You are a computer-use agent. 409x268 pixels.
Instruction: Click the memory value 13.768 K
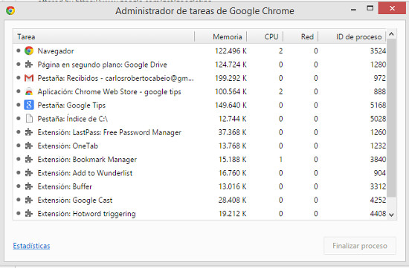coord(233,146)
